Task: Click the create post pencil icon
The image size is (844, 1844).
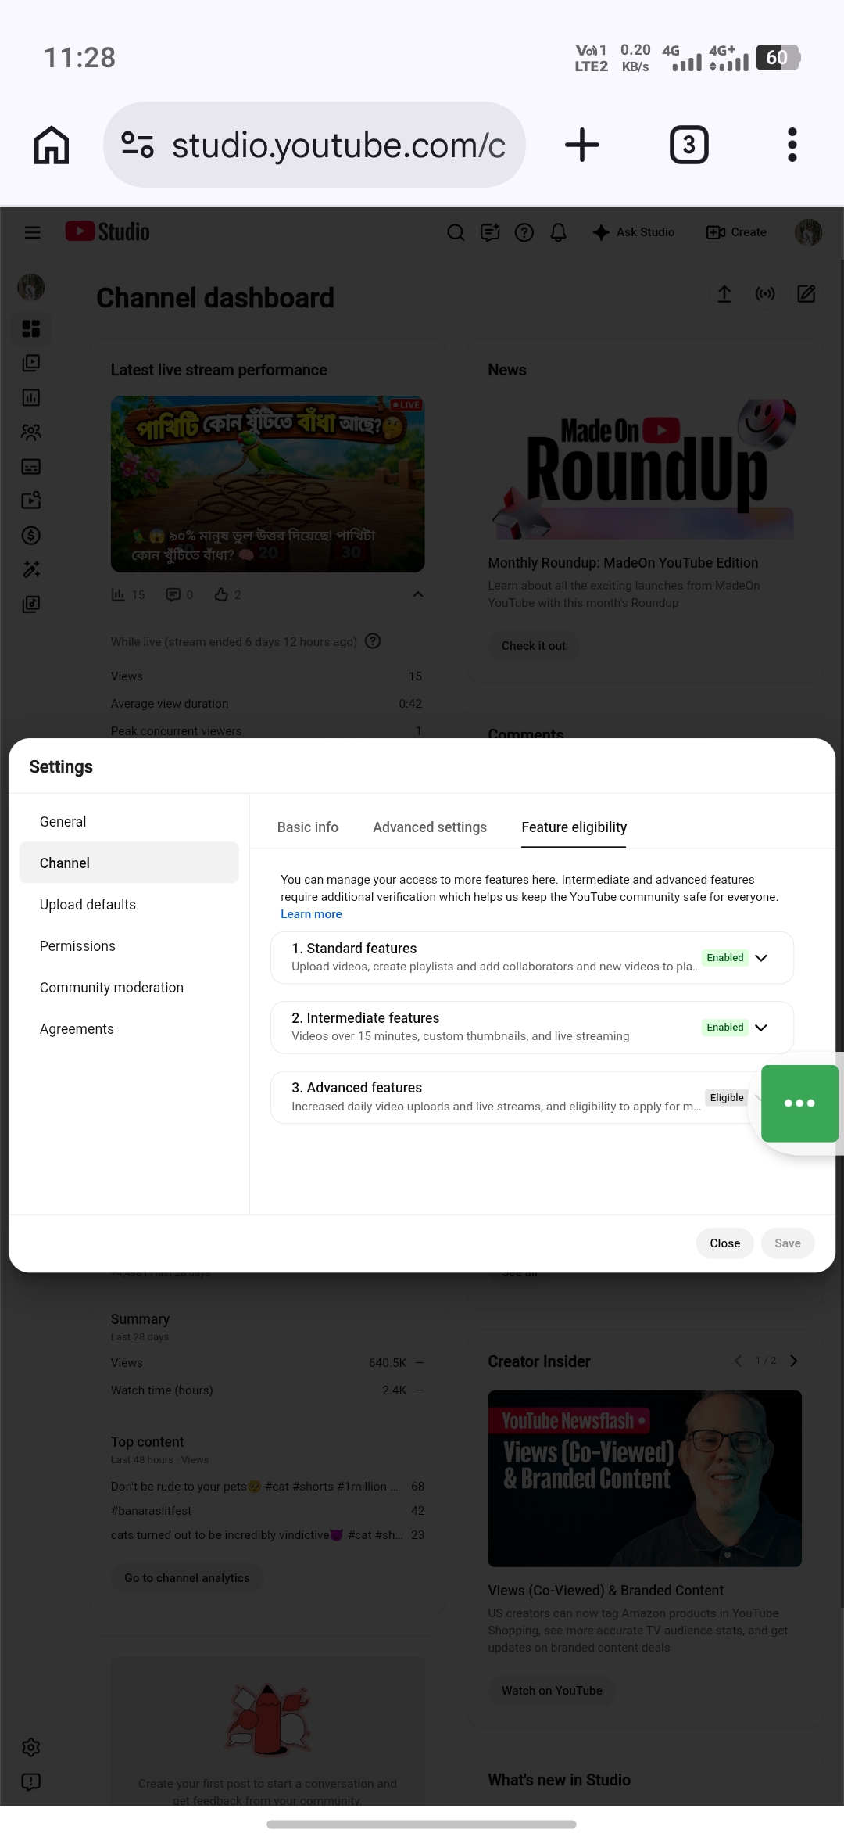Action: [x=806, y=294]
